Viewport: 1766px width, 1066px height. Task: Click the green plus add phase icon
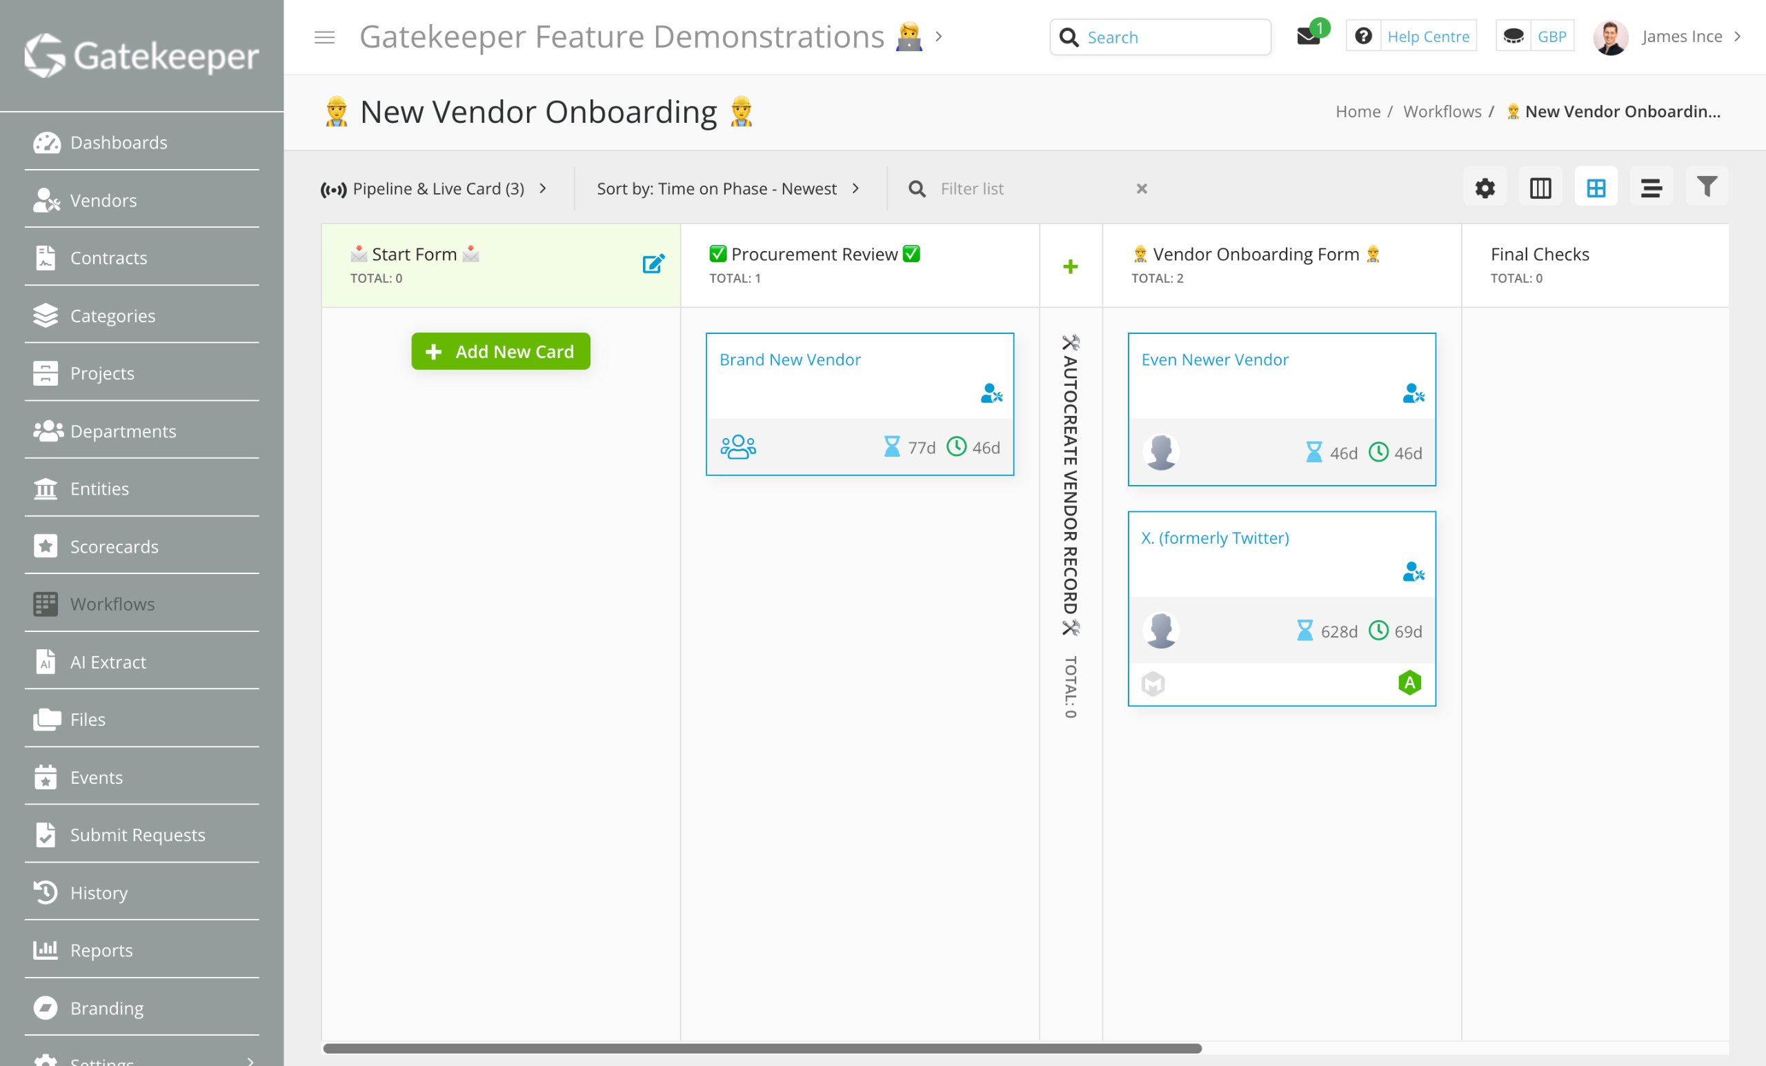[x=1069, y=267]
